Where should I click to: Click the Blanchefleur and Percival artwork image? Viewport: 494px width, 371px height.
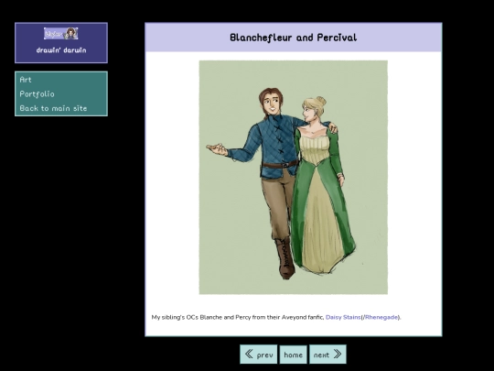[294, 178]
